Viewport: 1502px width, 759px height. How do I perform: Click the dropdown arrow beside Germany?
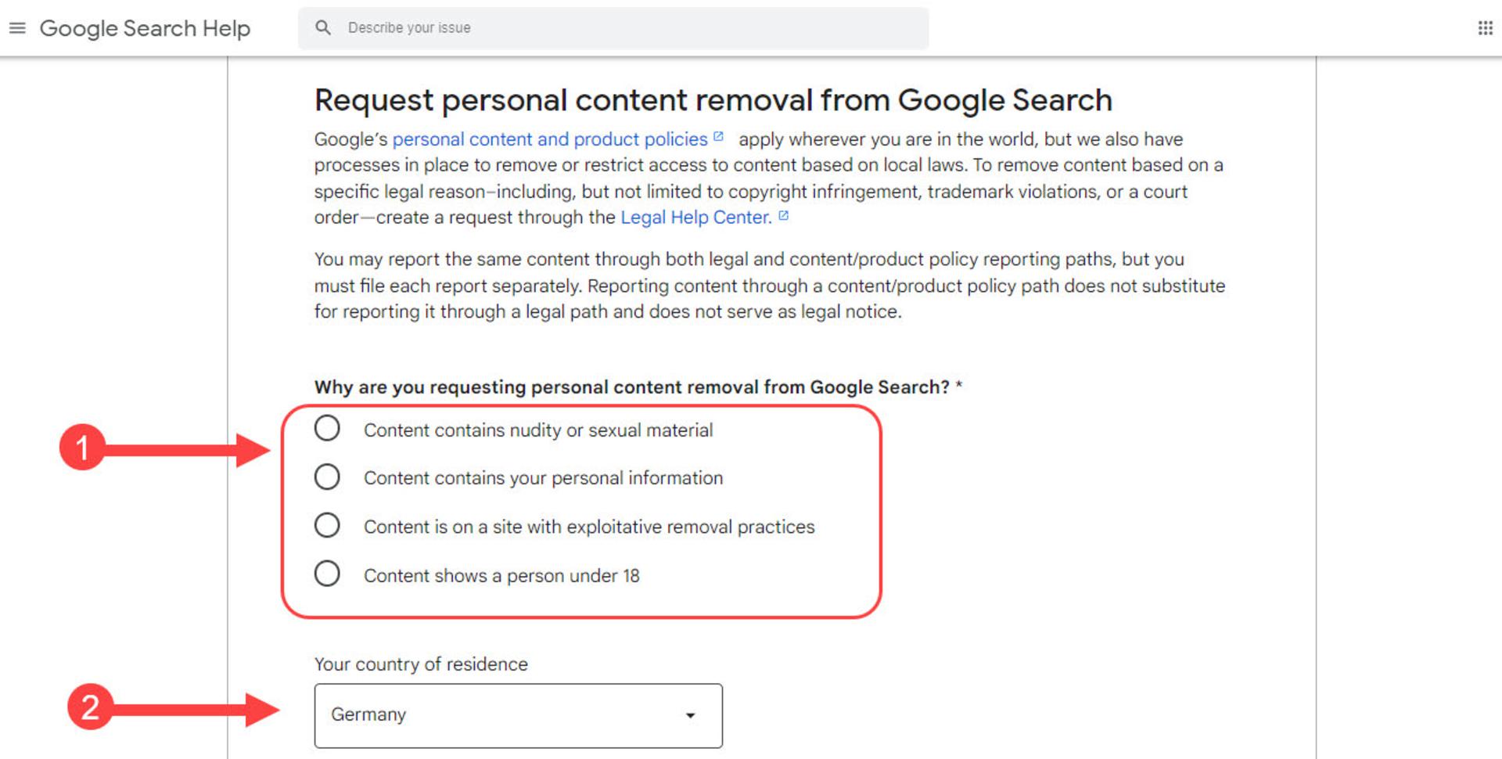[690, 715]
